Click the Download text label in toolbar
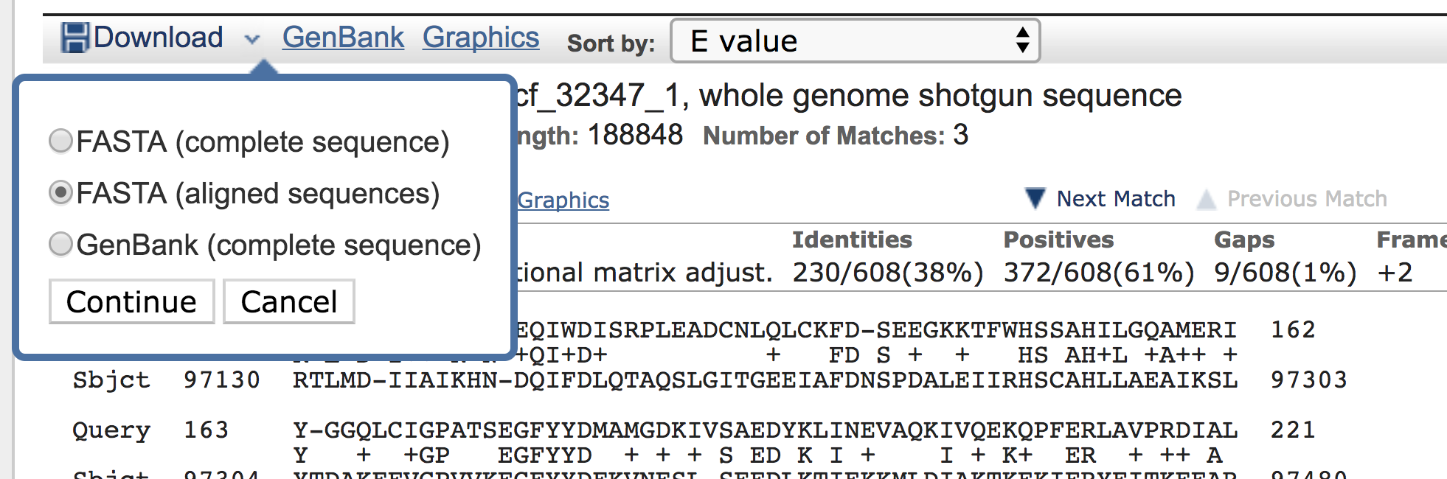The width and height of the screenshot is (1447, 479). (159, 38)
